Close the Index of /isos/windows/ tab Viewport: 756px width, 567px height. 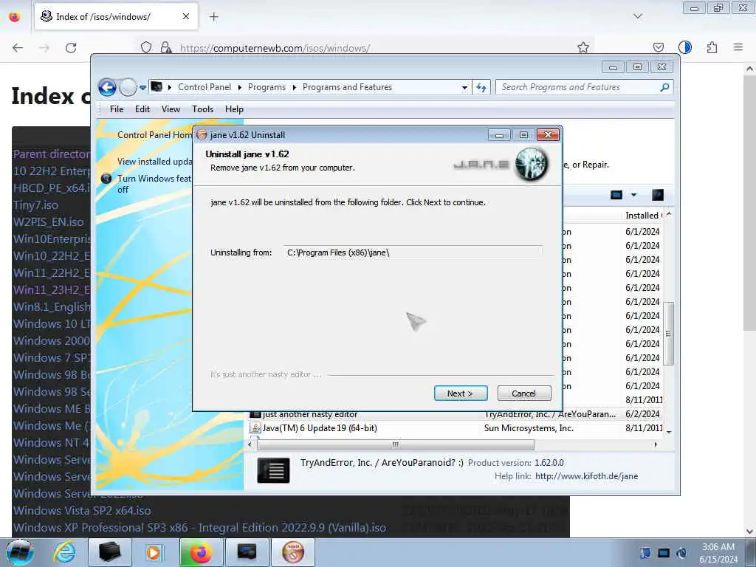[186, 16]
